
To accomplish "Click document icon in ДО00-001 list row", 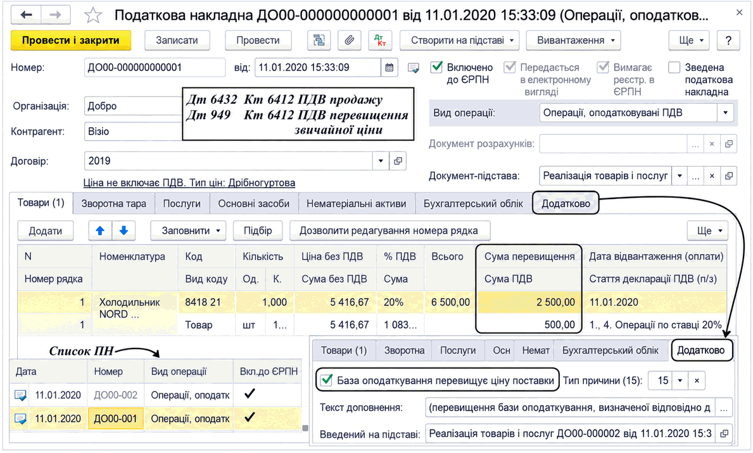I will (20, 418).
